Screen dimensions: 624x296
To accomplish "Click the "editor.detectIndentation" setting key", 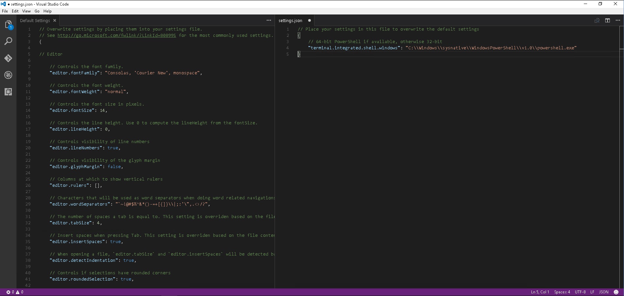I will pyautogui.click(x=83, y=260).
